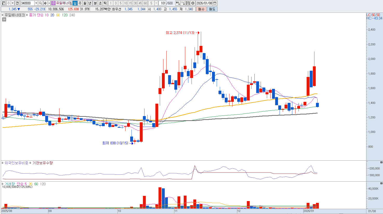Image resolution: width=383 pixels, height=214 pixels.
Task: Click the chart layout icon at top-left
Action: [3, 3]
